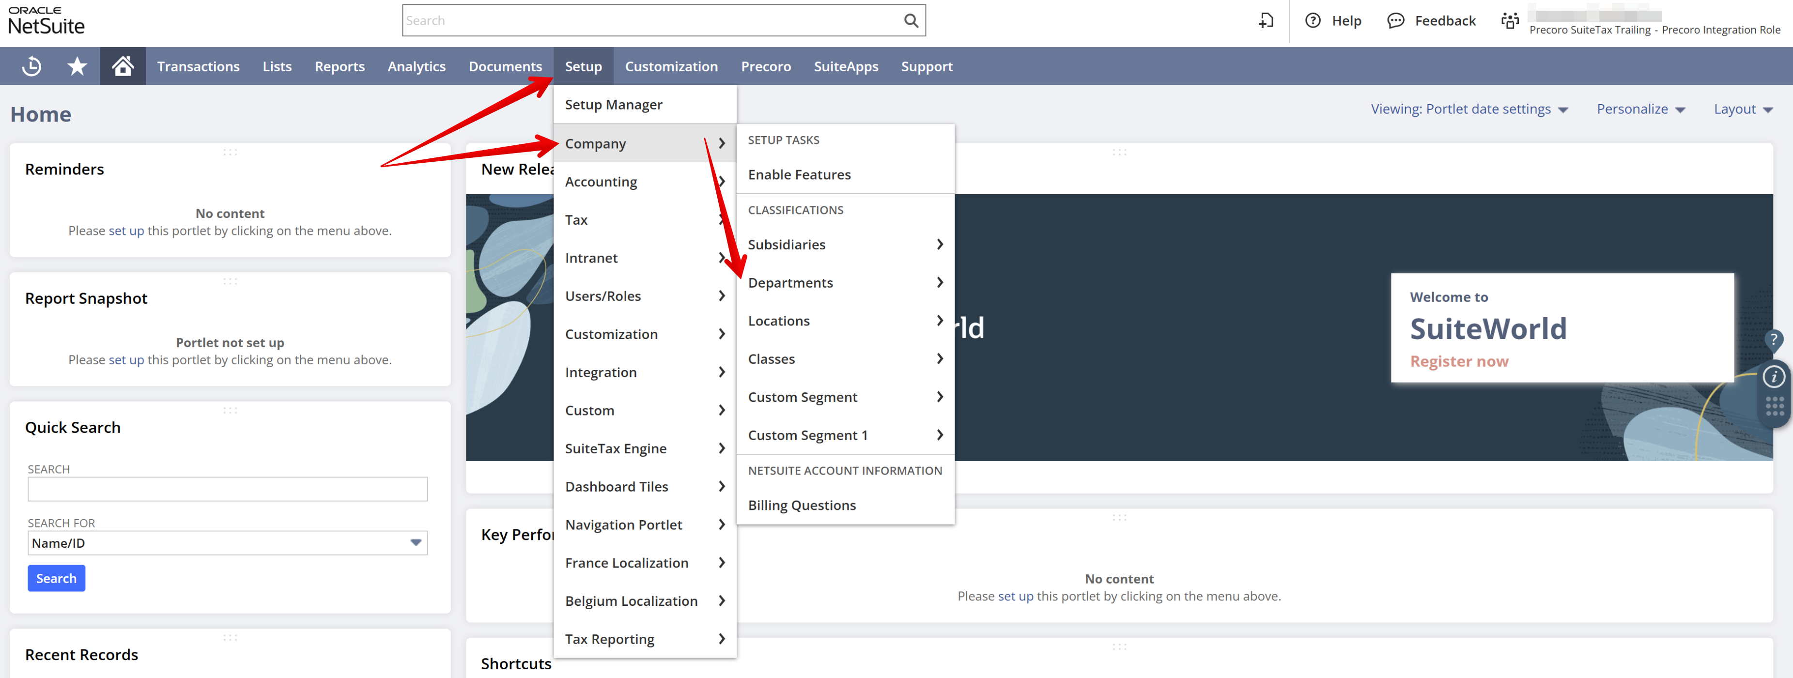Click Register now link
1793x678 pixels.
tap(1459, 361)
